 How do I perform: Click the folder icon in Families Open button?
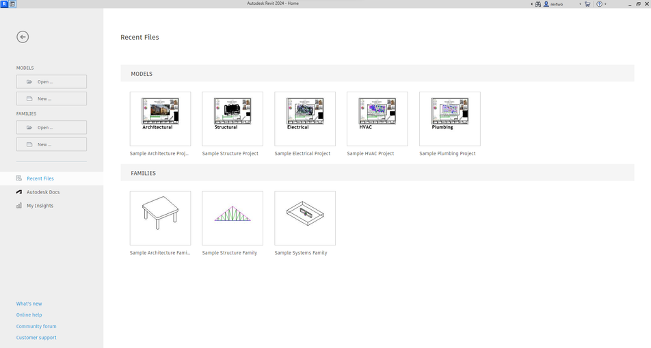point(29,127)
